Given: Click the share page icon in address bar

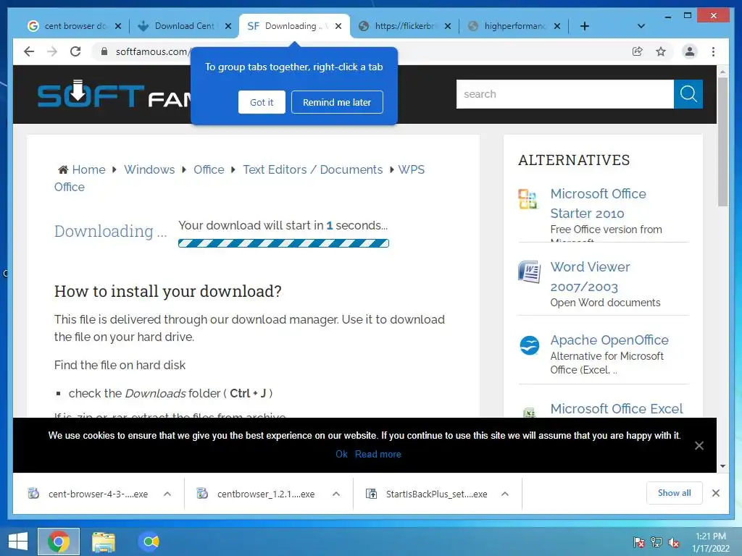Looking at the screenshot, I should coord(638,51).
